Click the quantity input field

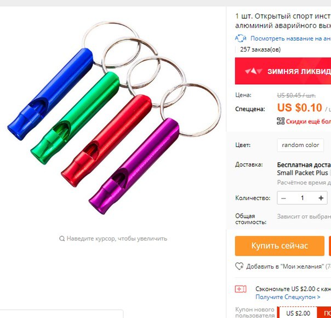click(303, 198)
